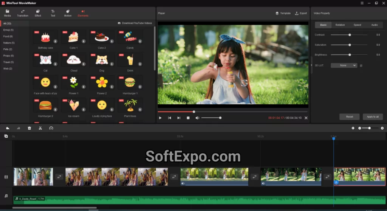Click the Brightness slider handle

pyautogui.click(x=350, y=55)
